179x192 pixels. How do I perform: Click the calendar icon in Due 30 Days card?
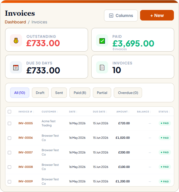pos(16,67)
